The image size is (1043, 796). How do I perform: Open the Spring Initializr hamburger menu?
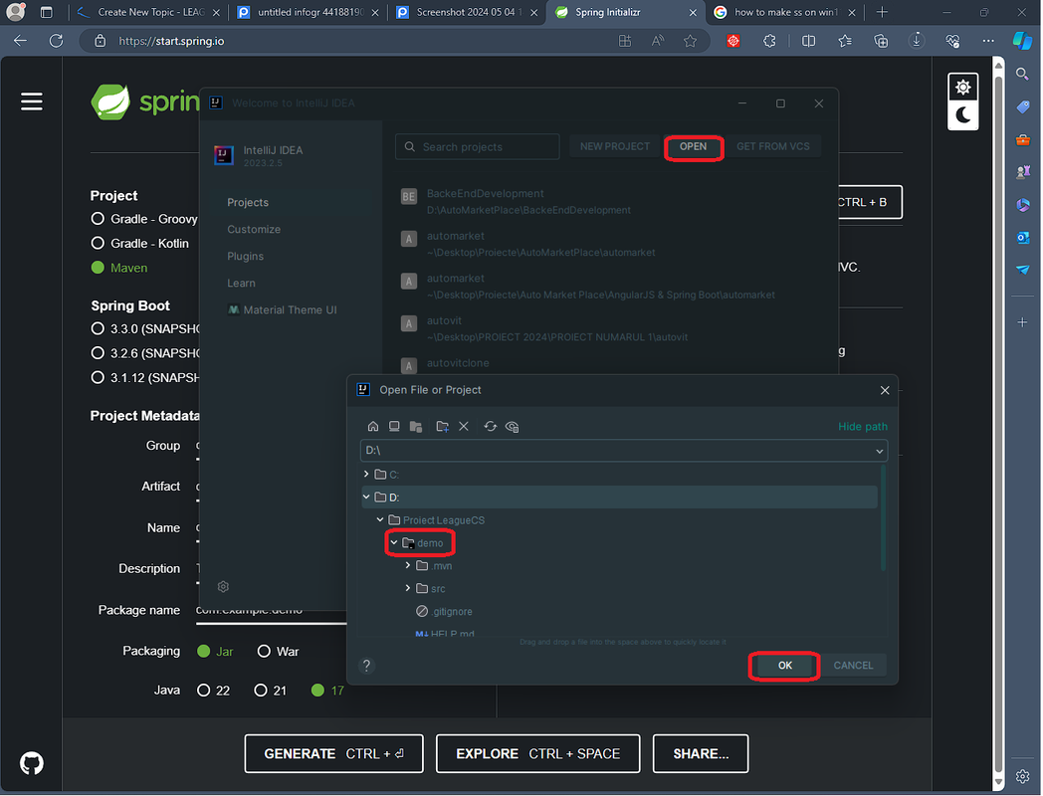(x=31, y=101)
